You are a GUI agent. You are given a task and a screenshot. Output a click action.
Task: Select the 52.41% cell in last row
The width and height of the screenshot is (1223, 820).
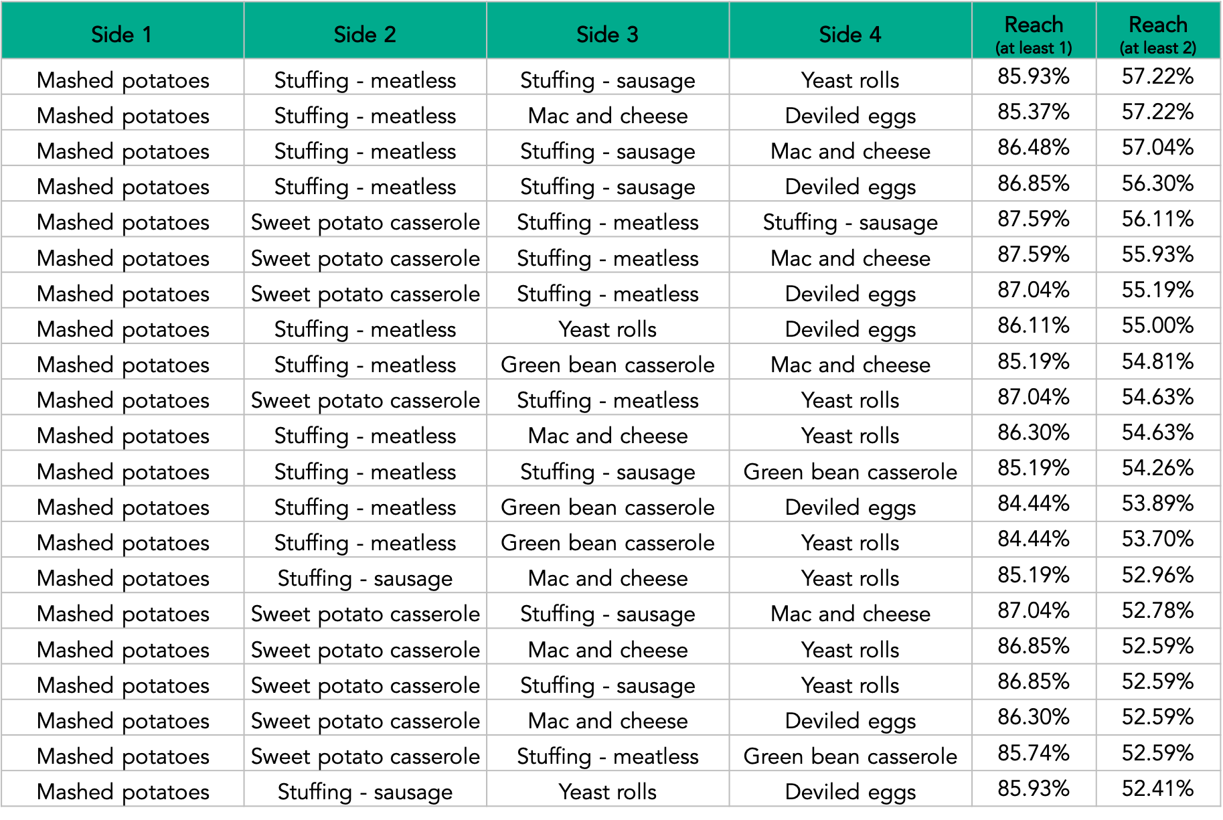click(1158, 789)
